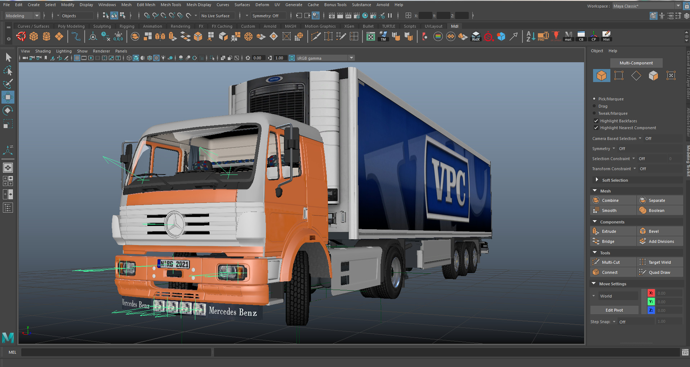Select Vertex selection mode in Modeling Toolkit
This screenshot has height=367, width=690.
619,76
